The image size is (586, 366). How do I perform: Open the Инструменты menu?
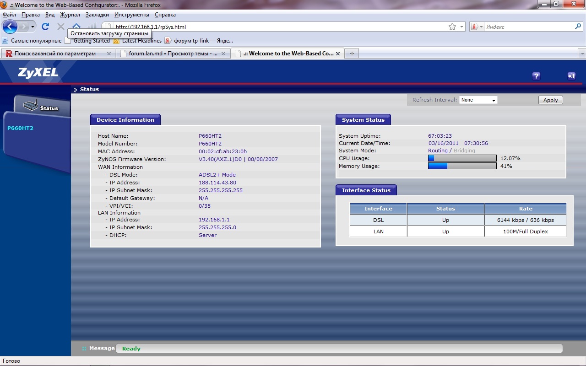[x=131, y=15]
